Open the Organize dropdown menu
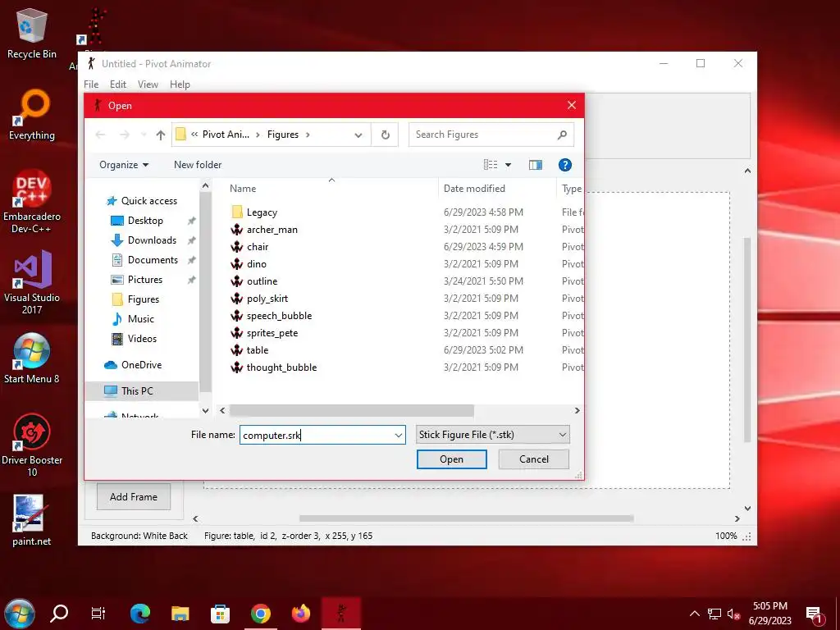840x630 pixels. tap(124, 164)
